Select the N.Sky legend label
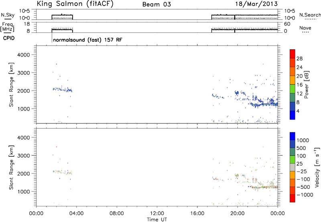The height and width of the screenshot is (222, 321). click(x=8, y=15)
